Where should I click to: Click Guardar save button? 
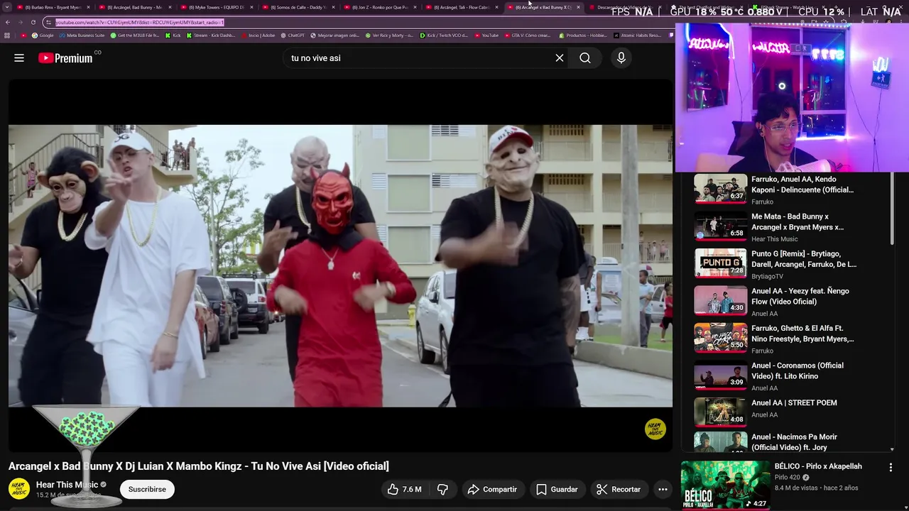point(557,489)
